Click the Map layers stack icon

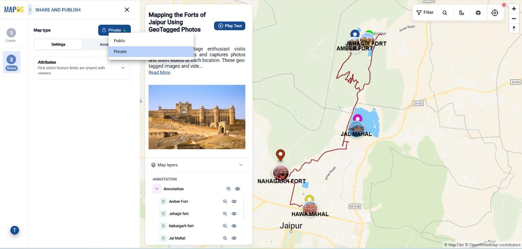pos(153,165)
